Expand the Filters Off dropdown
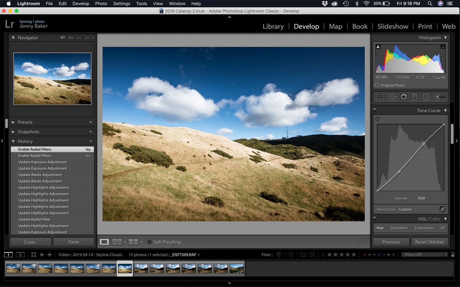 (424, 254)
